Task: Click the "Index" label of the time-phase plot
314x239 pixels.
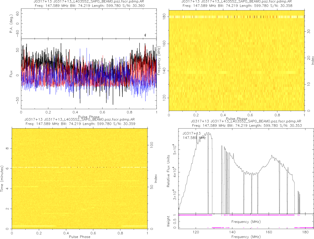Action: tap(155, 178)
